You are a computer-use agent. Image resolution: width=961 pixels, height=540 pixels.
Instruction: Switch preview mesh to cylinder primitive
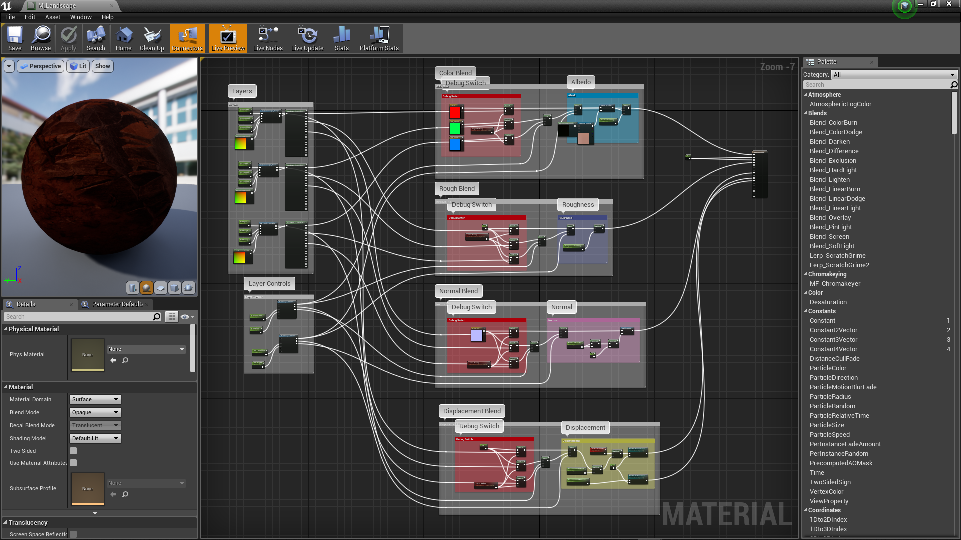[x=133, y=288]
